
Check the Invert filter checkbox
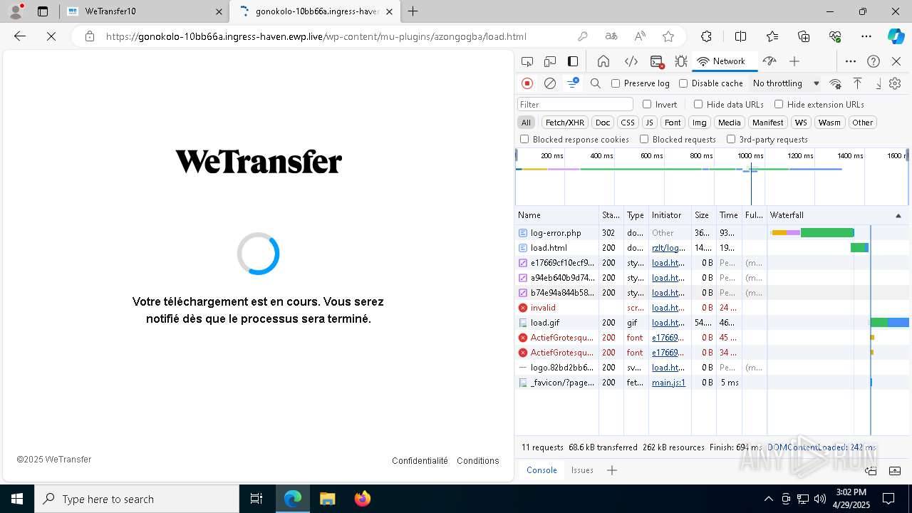647,104
